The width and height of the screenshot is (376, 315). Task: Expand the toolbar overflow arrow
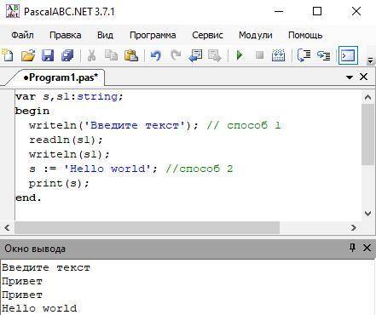click(x=370, y=60)
